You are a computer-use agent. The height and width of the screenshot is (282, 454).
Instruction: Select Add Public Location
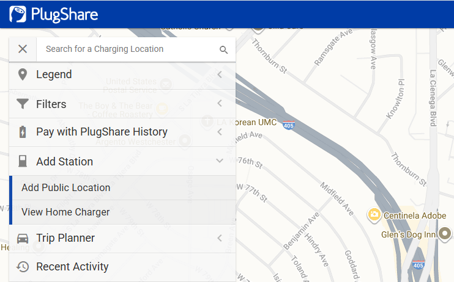coord(65,187)
